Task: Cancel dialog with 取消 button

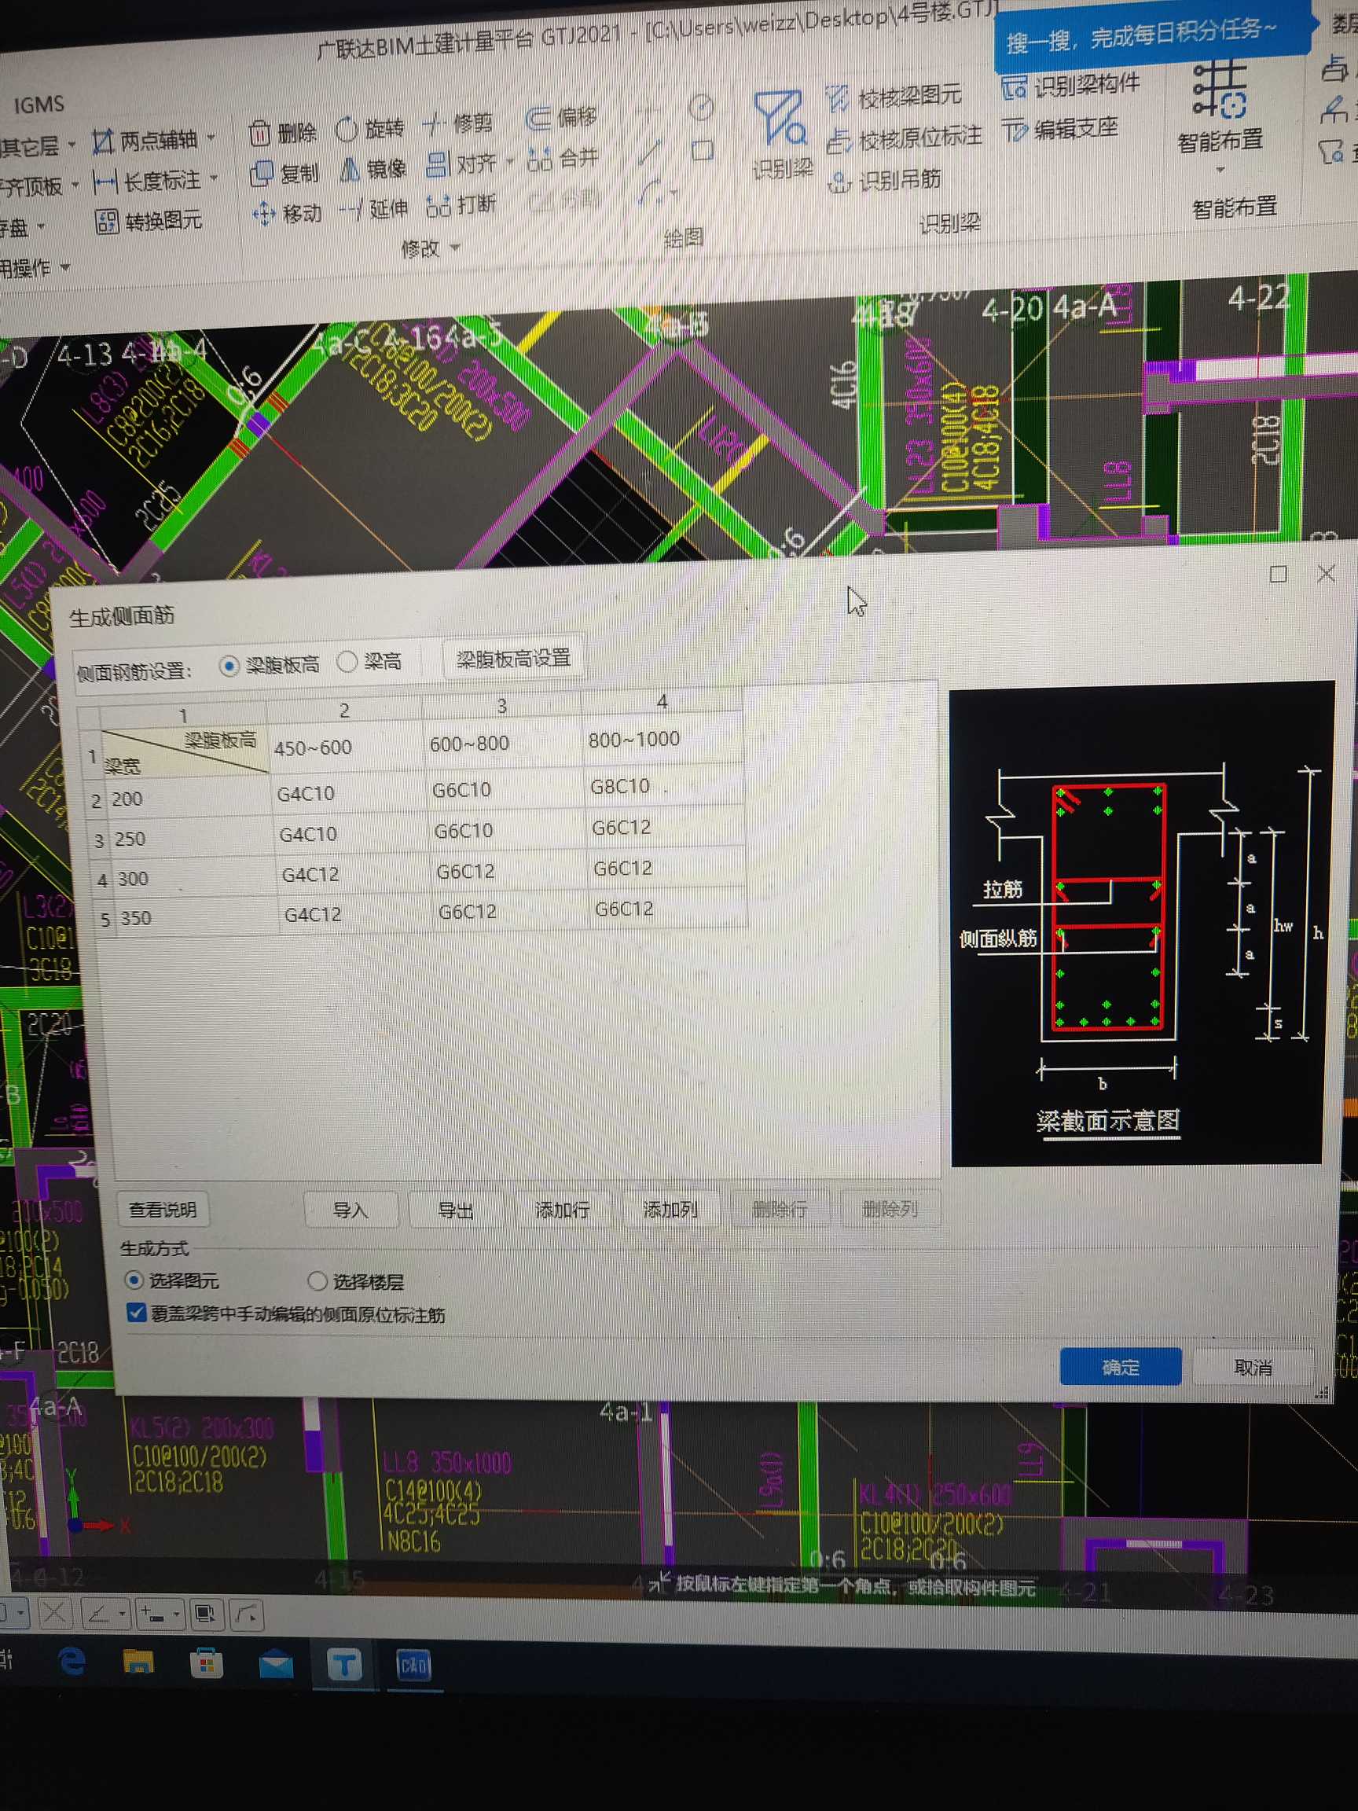Action: (1253, 1367)
